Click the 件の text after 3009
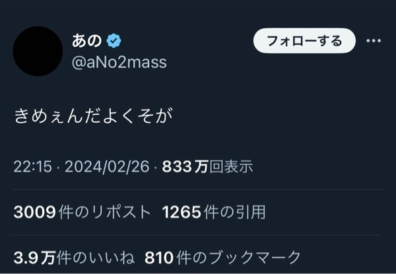396x274 pixels. (67, 213)
